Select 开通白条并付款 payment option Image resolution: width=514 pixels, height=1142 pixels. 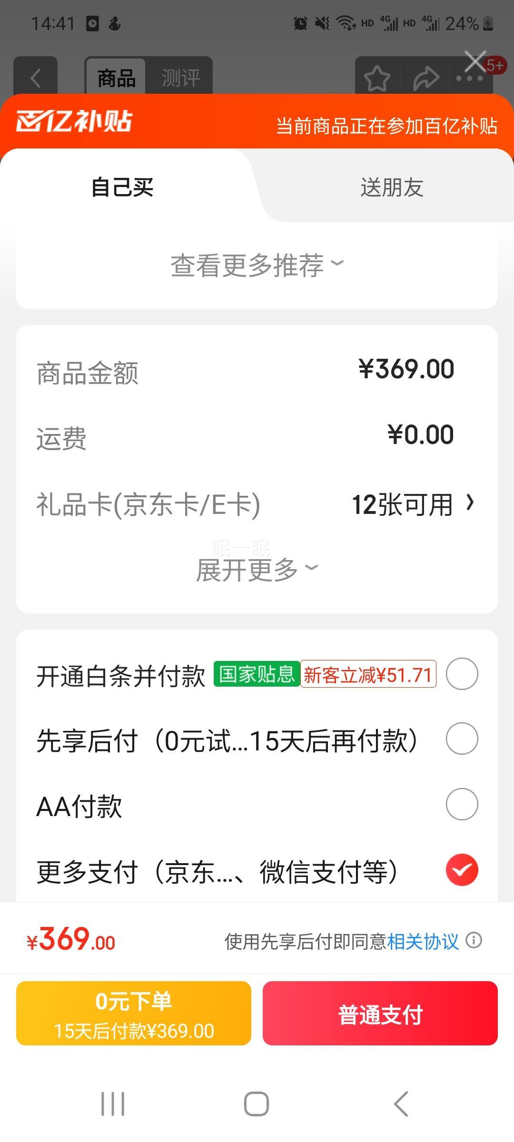(462, 674)
